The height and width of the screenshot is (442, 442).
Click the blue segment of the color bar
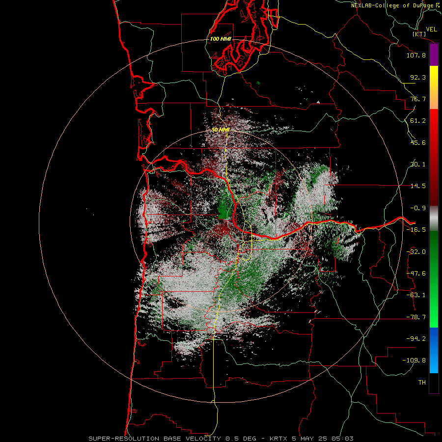click(x=434, y=350)
